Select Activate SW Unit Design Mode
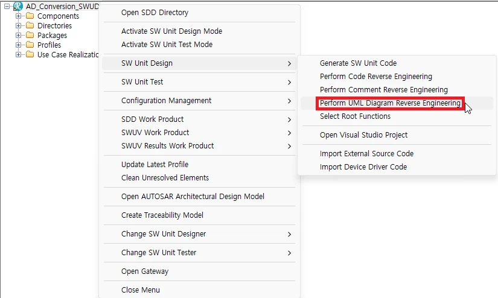The width and height of the screenshot is (498, 298). 171,31
